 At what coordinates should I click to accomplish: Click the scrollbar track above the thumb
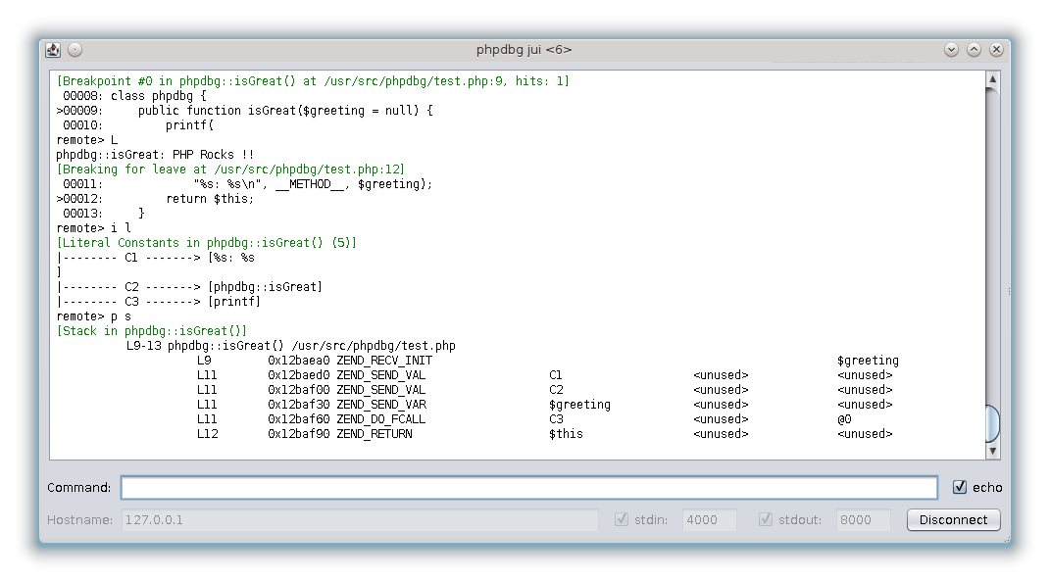pyautogui.click(x=992, y=245)
